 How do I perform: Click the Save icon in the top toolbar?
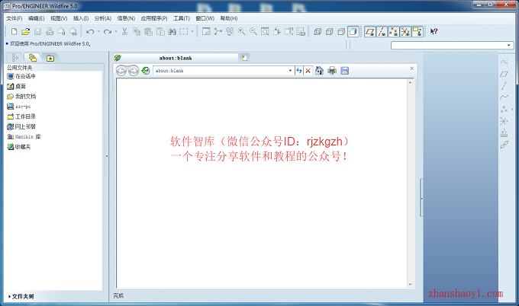point(37,31)
